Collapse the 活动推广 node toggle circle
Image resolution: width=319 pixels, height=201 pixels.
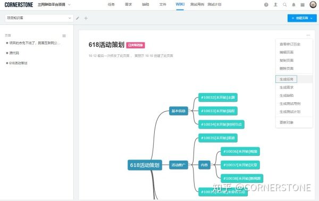pos(189,165)
